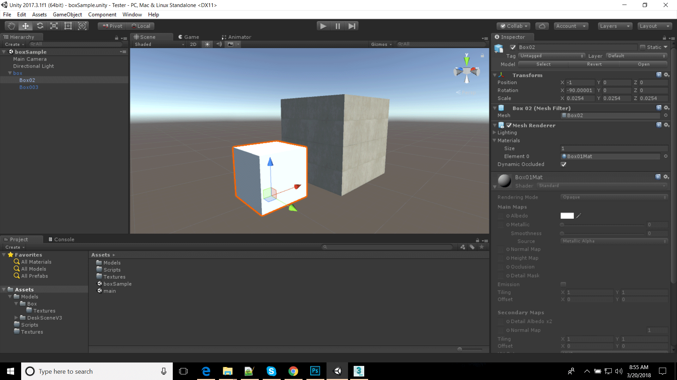This screenshot has height=380, width=677.
Task: Click the model Revert button
Action: point(594,64)
